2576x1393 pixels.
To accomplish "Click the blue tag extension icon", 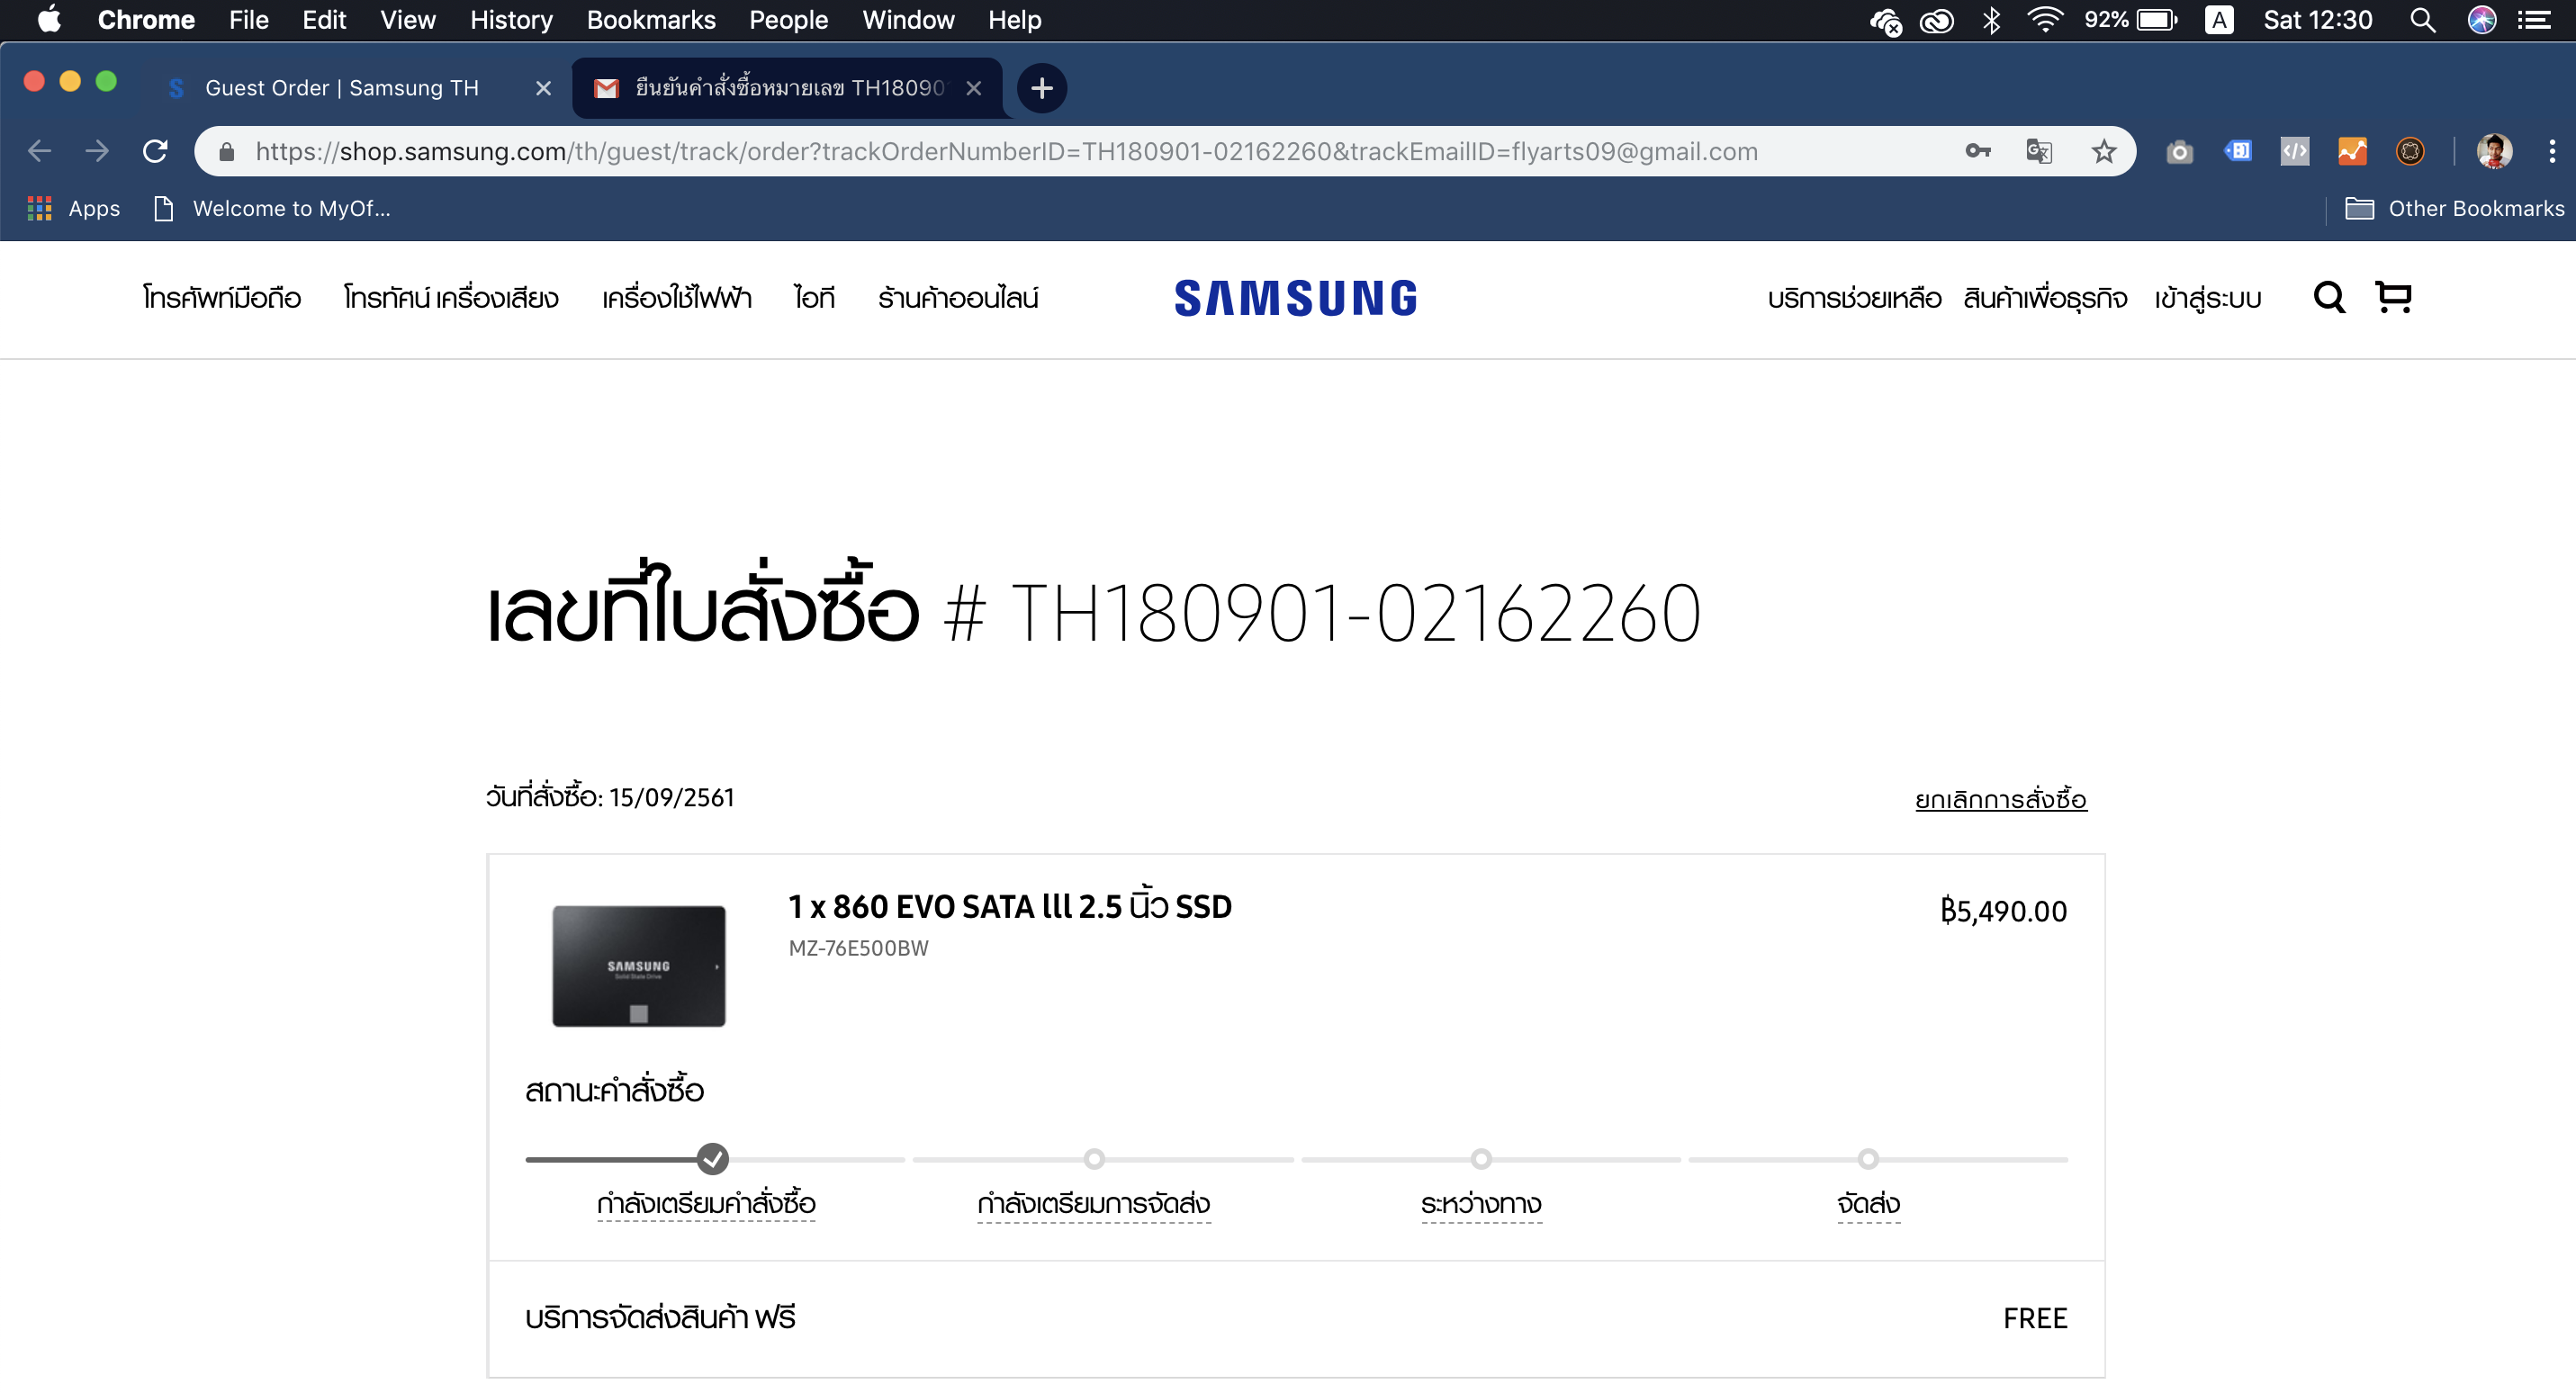I will 2238,151.
